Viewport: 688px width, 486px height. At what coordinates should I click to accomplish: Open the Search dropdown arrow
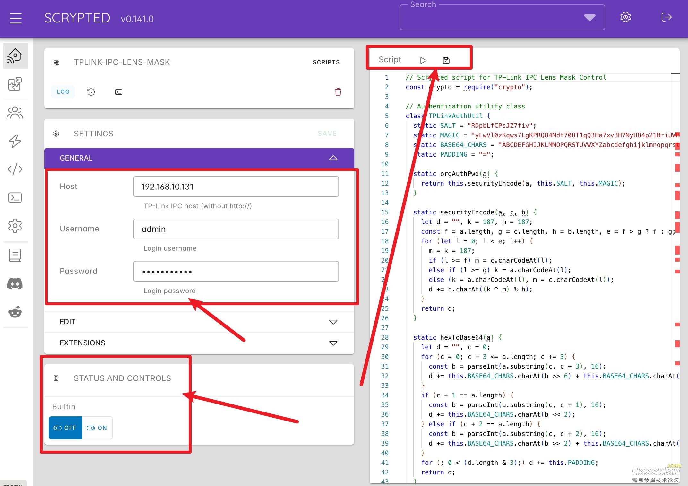click(x=589, y=18)
